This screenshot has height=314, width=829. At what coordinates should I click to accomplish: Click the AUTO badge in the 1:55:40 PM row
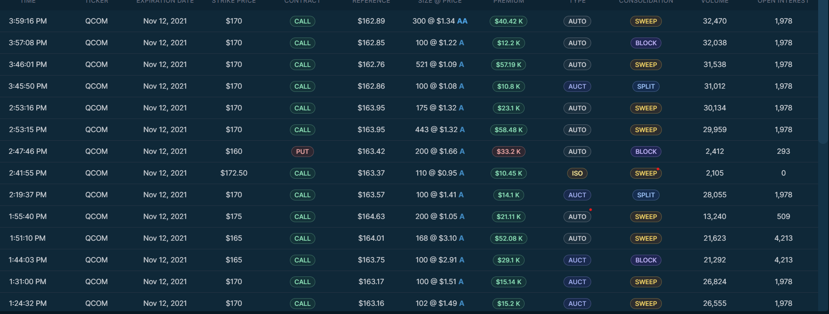tap(577, 217)
